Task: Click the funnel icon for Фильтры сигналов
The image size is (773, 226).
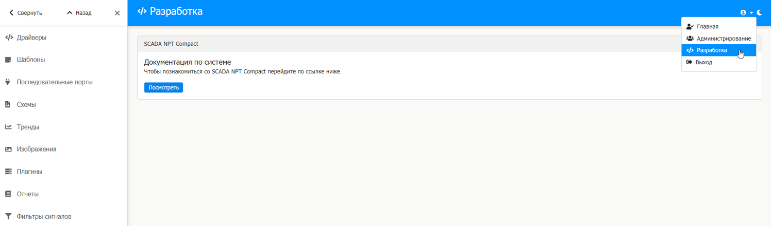Action: [x=8, y=216]
